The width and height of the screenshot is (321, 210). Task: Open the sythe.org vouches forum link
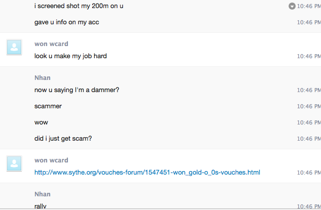(147, 173)
